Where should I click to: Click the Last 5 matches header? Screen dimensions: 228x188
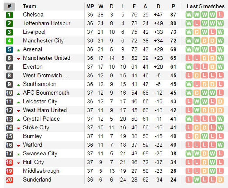point(206,6)
